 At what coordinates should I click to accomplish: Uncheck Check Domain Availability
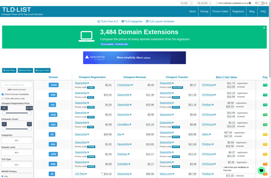(2, 94)
